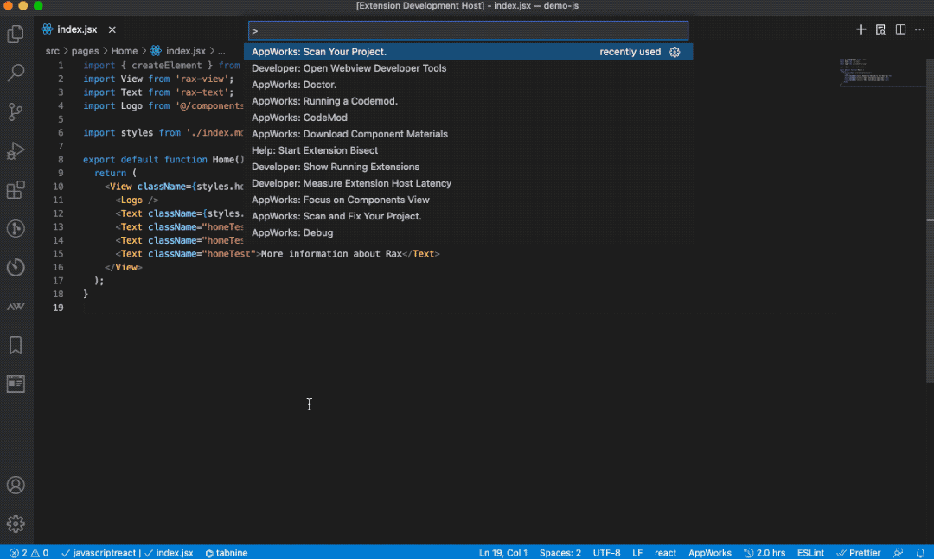
Task: Click the index.jsx breadcrumb segment
Action: pyautogui.click(x=178, y=51)
